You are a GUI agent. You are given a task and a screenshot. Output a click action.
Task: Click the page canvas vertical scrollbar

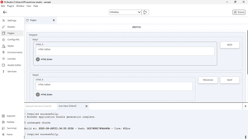pos(247,52)
